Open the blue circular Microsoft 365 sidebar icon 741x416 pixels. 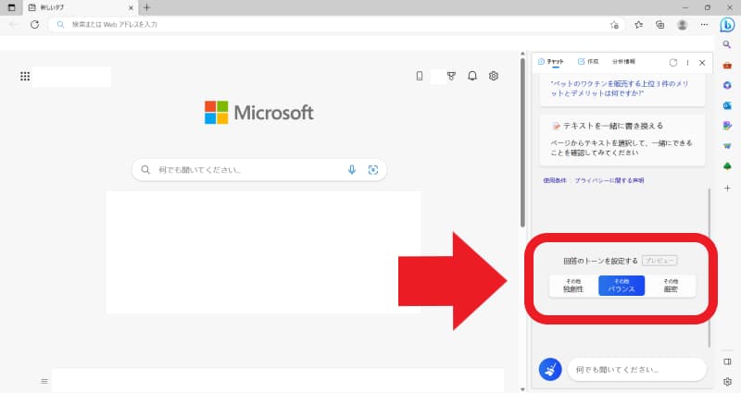727,85
